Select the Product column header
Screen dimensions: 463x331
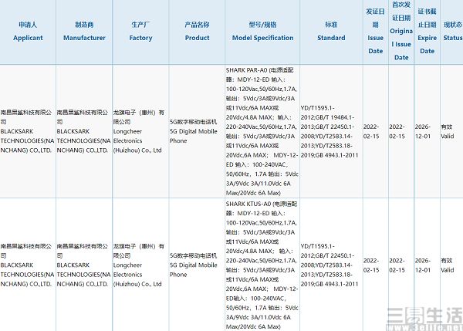[197, 32]
